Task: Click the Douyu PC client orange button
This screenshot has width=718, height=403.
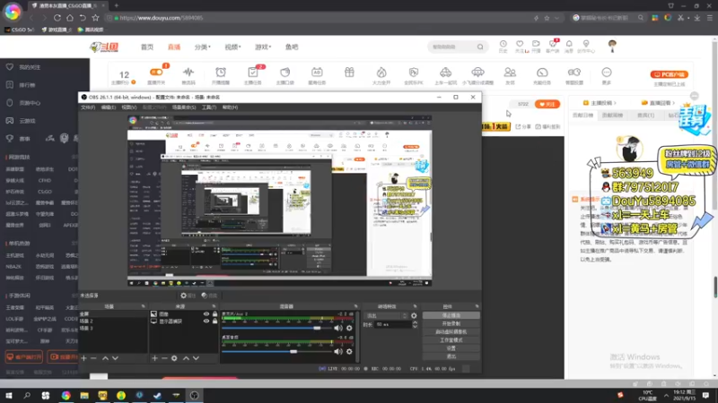Action: point(669,74)
